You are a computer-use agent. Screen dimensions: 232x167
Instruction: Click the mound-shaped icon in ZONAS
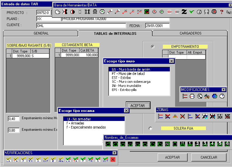click(175, 117)
